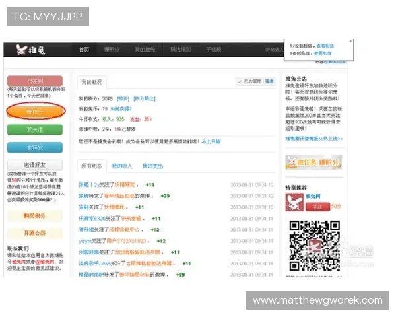Click the red 已签到 button
Screen dimensions: 396x317
tap(35, 81)
